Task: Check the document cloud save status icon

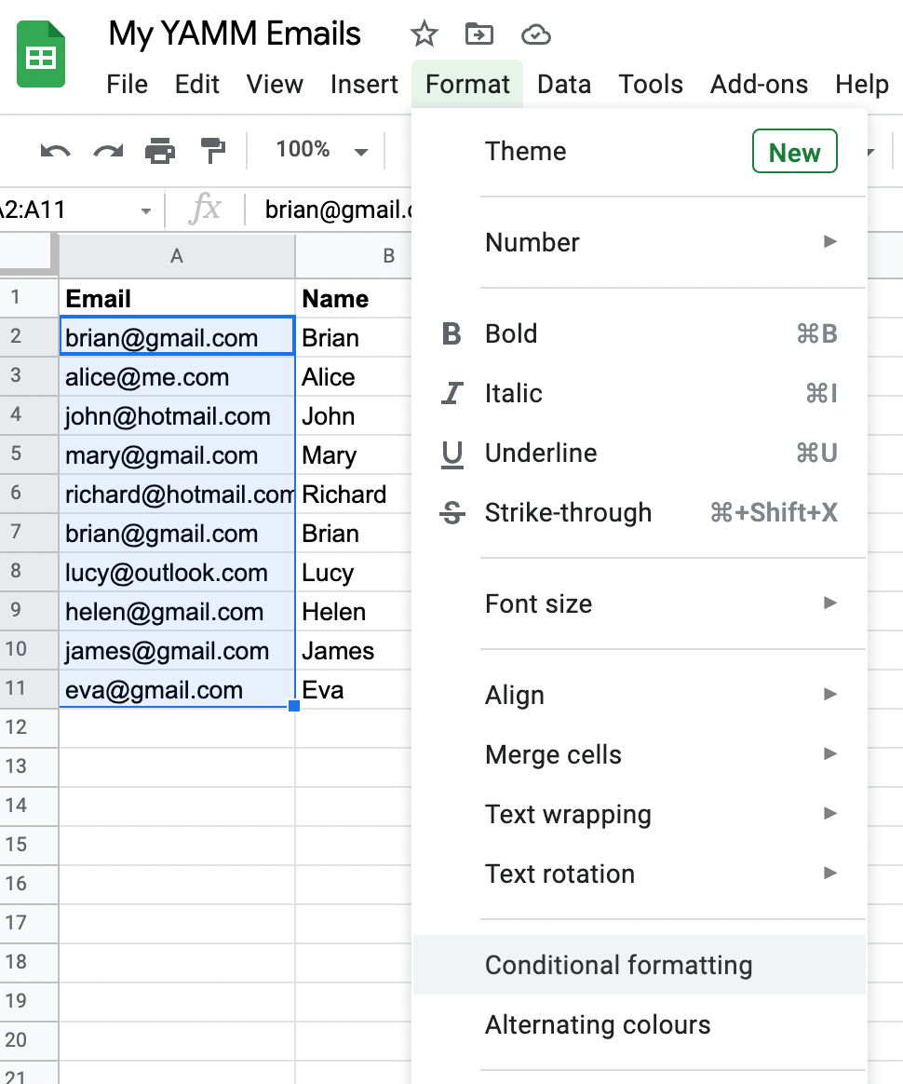Action: pos(535,34)
